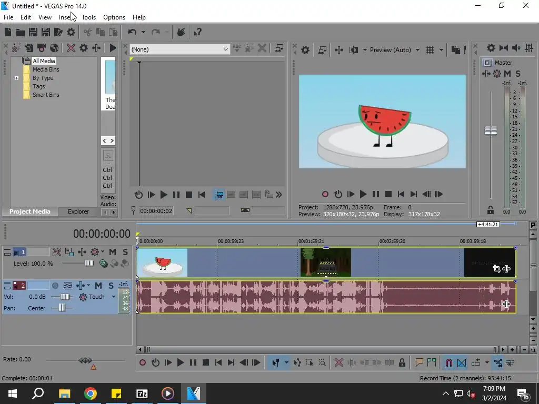The width and height of the screenshot is (539, 404).
Task: Open the Tools menu
Action: 88,17
